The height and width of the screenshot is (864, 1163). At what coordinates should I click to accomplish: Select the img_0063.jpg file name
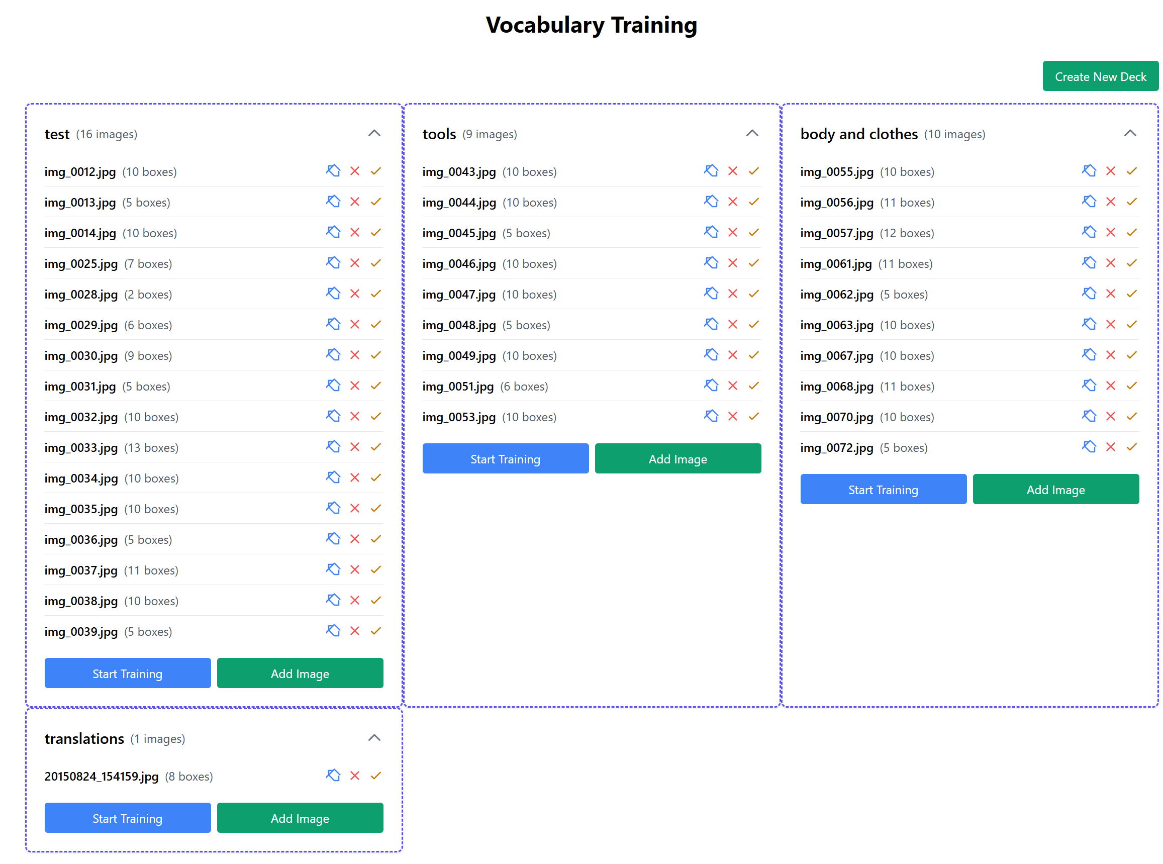[836, 325]
